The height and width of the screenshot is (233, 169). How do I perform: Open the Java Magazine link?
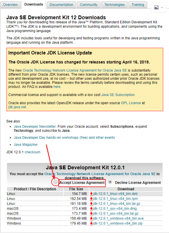[x=26, y=145]
